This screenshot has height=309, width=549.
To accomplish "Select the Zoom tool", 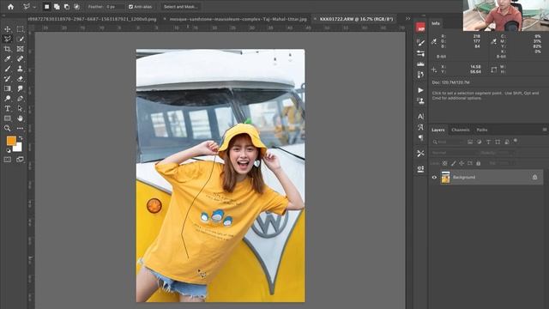I will pyautogui.click(x=8, y=128).
